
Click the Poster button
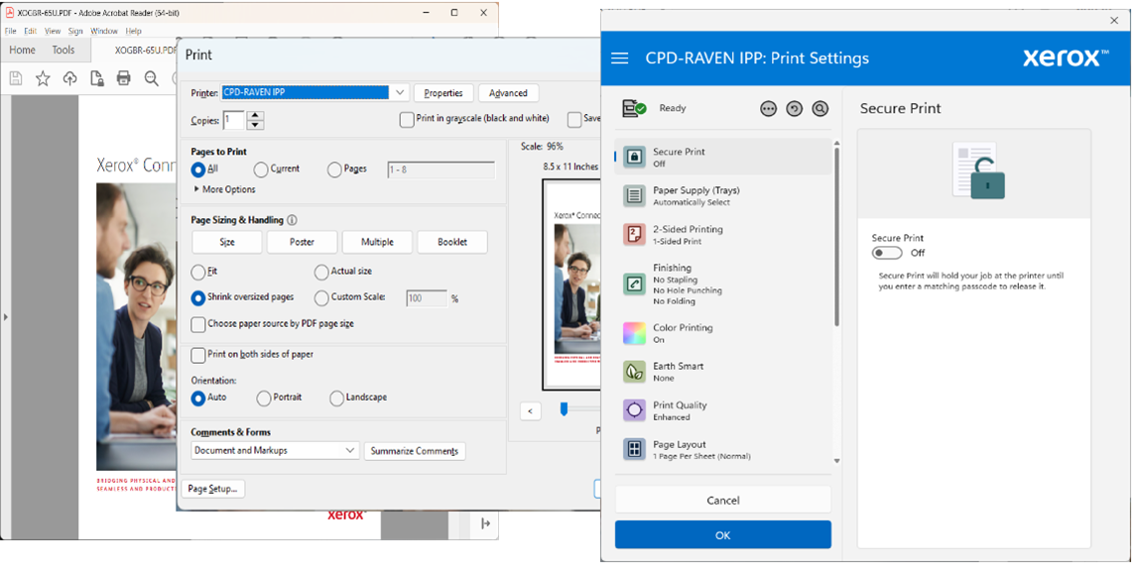(x=302, y=242)
